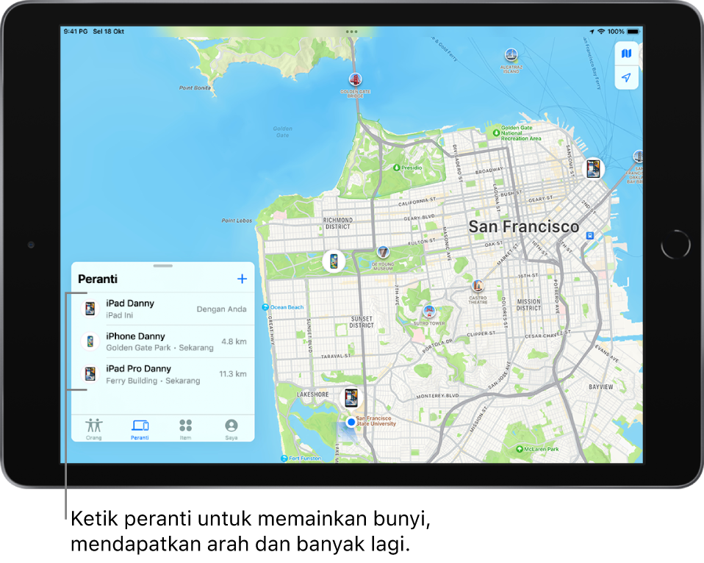
Task: Tap the San Francisco State University label
Action: click(376, 421)
